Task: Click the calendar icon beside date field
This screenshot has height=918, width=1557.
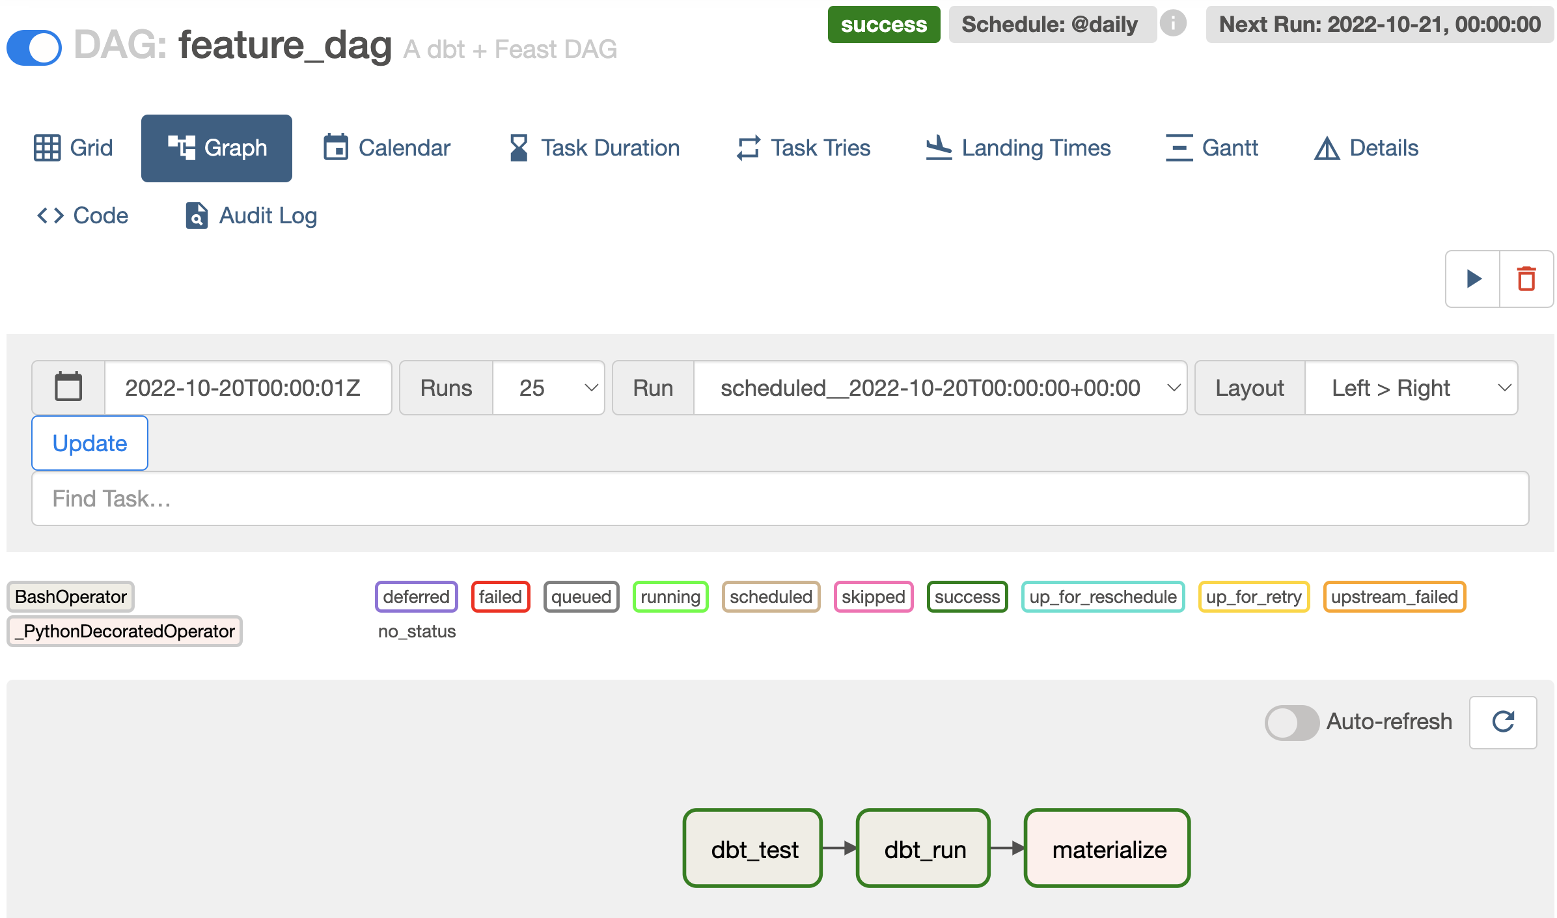Action: click(x=68, y=387)
